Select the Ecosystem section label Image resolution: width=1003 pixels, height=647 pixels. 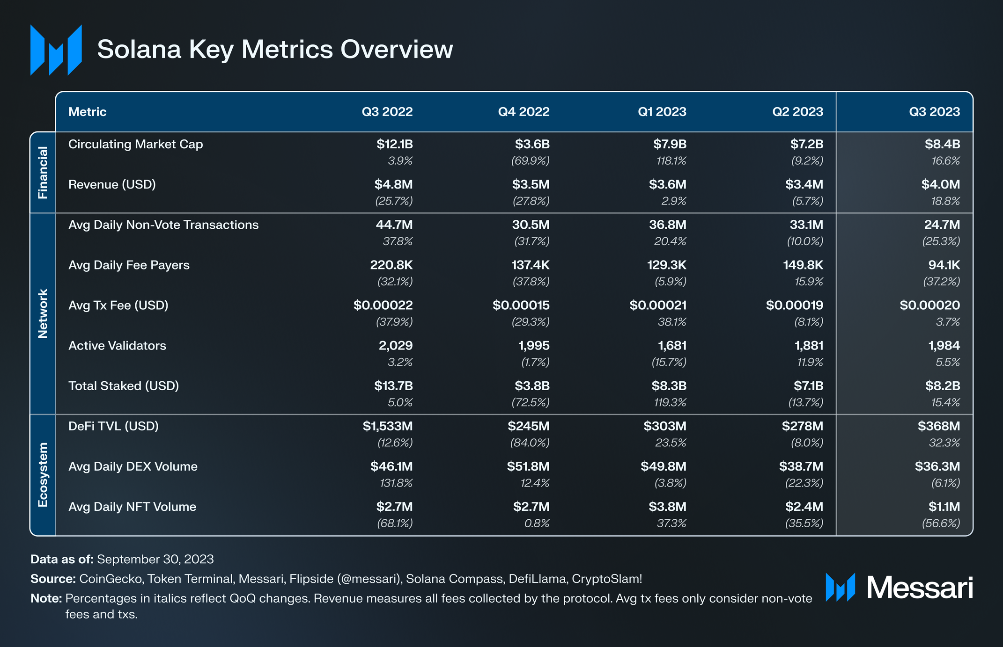pyautogui.click(x=43, y=474)
